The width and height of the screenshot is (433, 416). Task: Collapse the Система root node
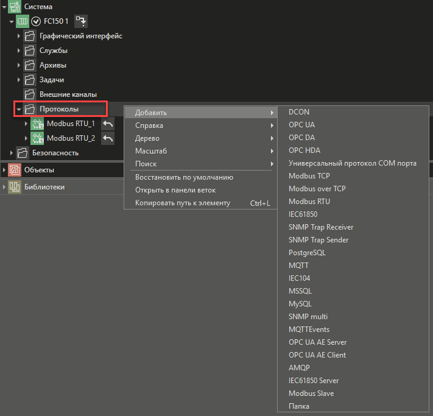(4, 7)
